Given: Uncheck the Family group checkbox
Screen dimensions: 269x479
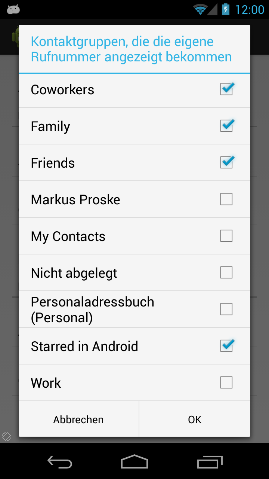Looking at the screenshot, I should (x=226, y=126).
